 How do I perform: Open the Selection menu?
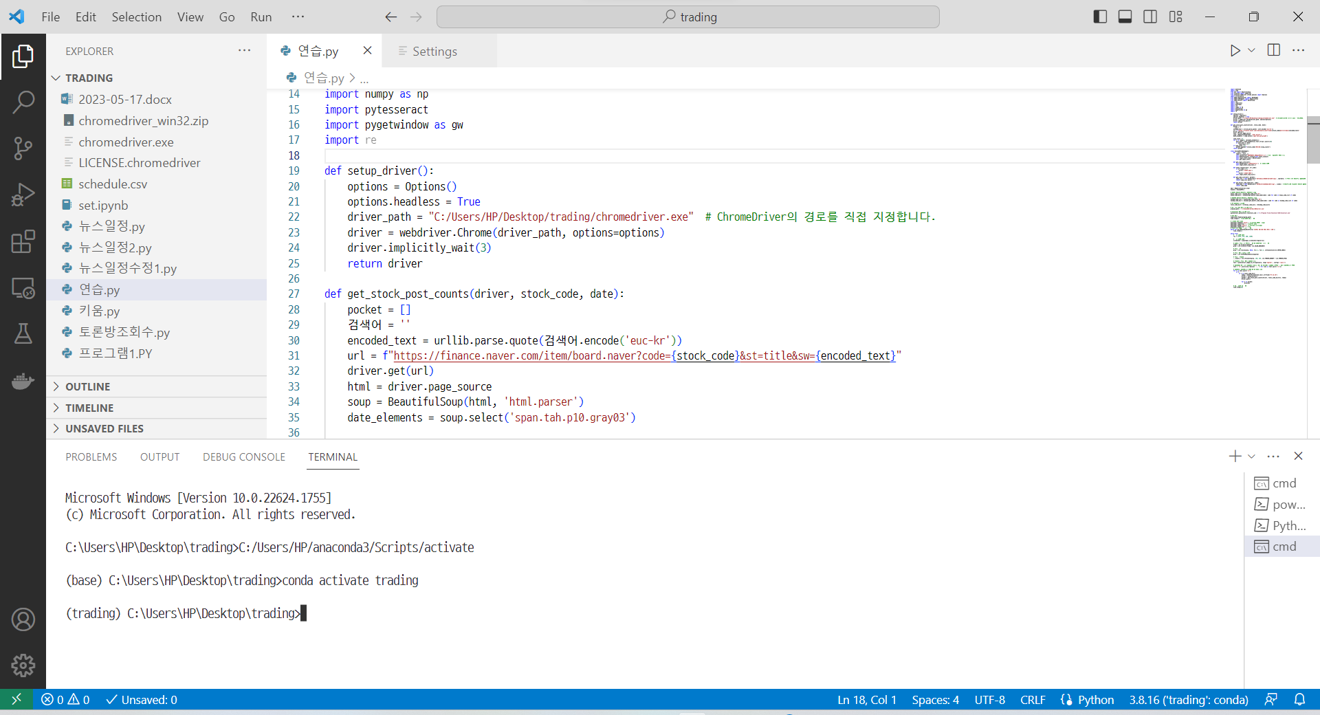click(x=136, y=16)
